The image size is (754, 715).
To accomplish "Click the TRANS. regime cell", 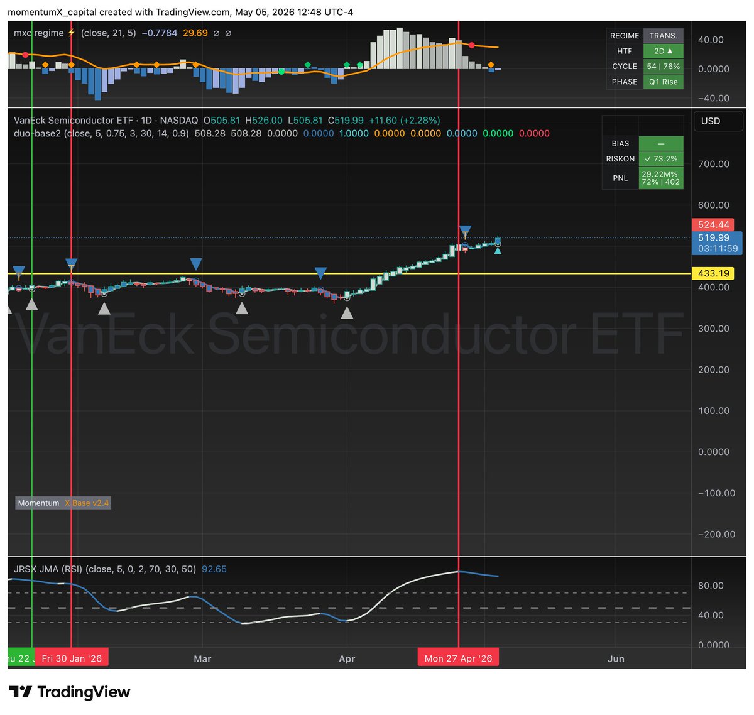I will (663, 36).
